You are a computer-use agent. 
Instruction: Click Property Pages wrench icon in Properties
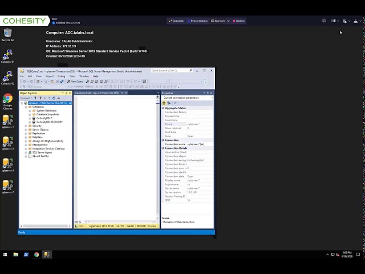point(175,103)
